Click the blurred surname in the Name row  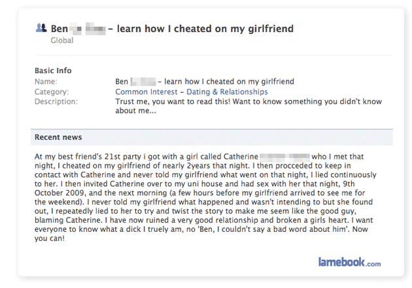pos(143,82)
